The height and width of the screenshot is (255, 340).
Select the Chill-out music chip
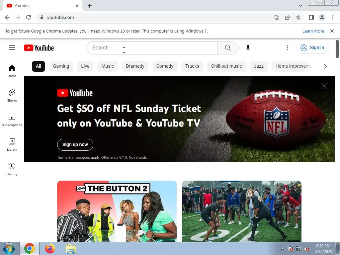pos(226,66)
